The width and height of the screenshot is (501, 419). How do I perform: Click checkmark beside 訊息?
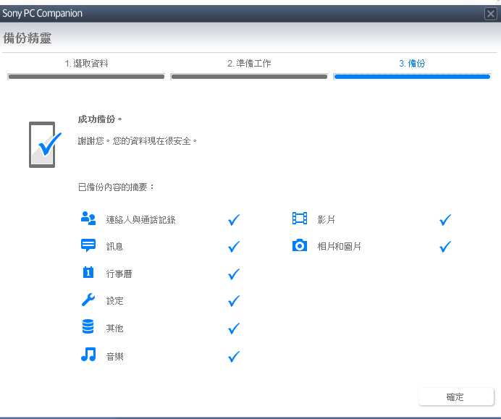click(234, 247)
